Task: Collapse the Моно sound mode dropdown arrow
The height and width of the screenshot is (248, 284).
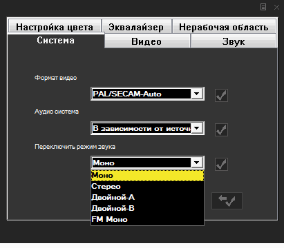Action: (x=197, y=163)
